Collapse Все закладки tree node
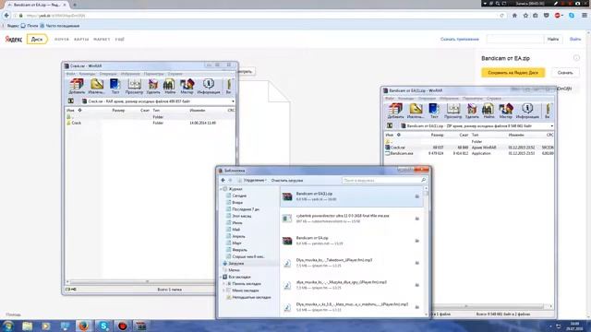The height and width of the screenshot is (332, 591). pyautogui.click(x=222, y=277)
